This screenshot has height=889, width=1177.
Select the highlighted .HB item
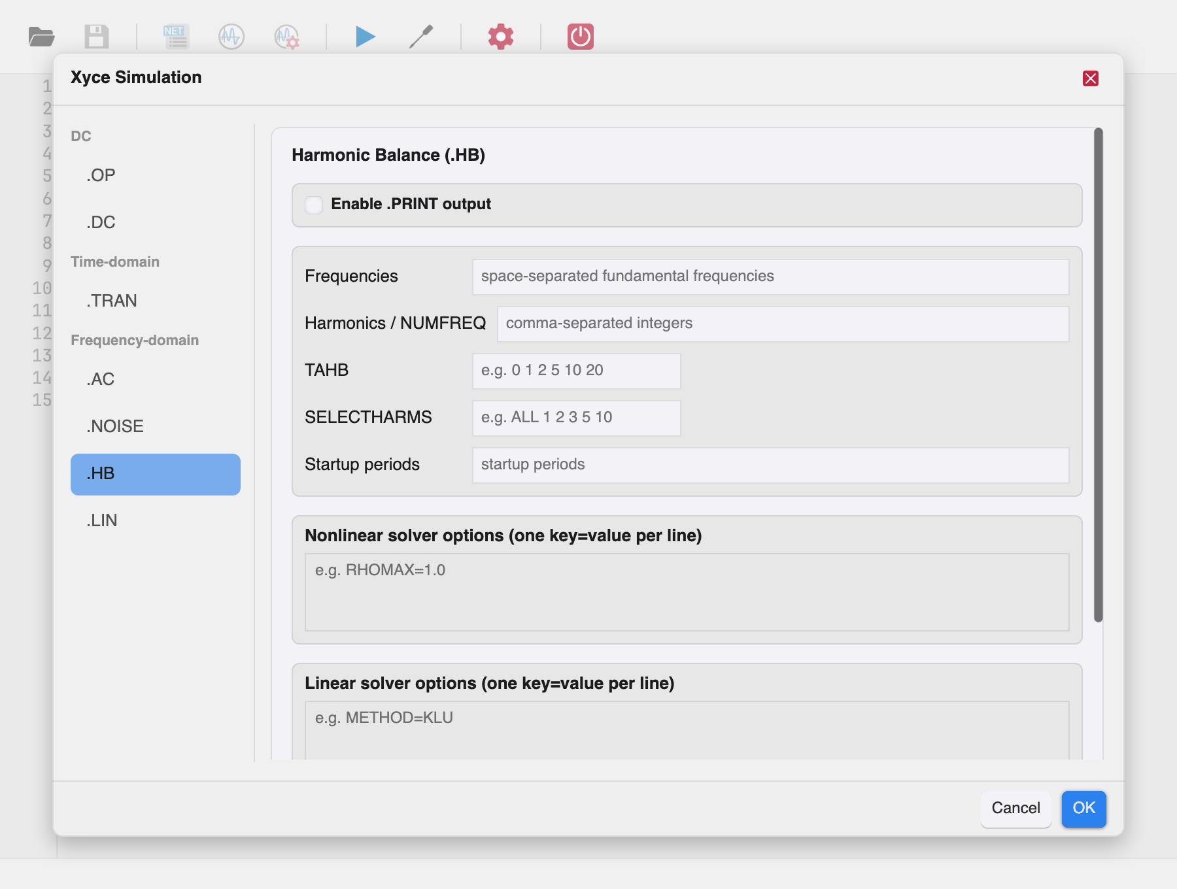(x=156, y=474)
